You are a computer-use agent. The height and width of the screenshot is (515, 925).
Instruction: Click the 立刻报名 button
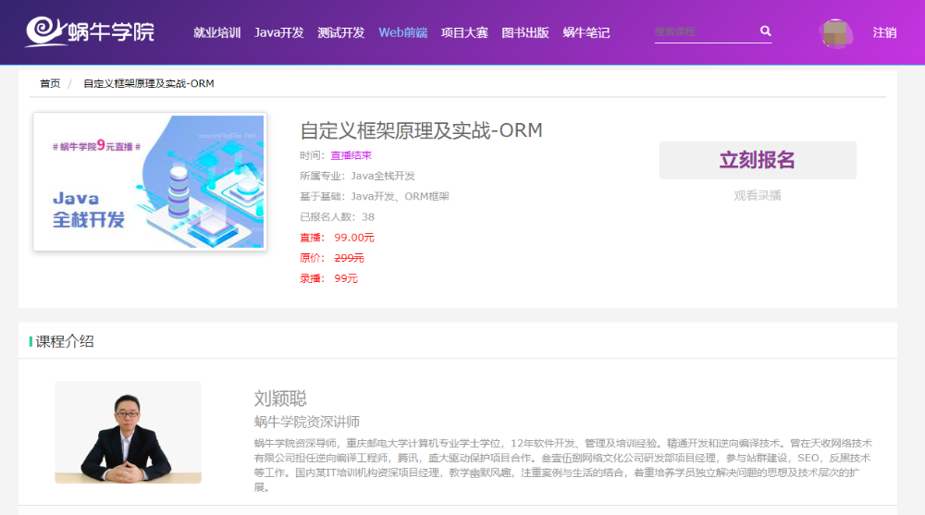point(758,160)
